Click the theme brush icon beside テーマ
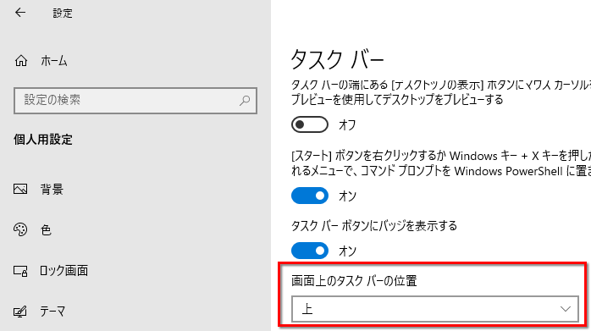Image resolution: width=591 pixels, height=331 pixels. tap(20, 312)
